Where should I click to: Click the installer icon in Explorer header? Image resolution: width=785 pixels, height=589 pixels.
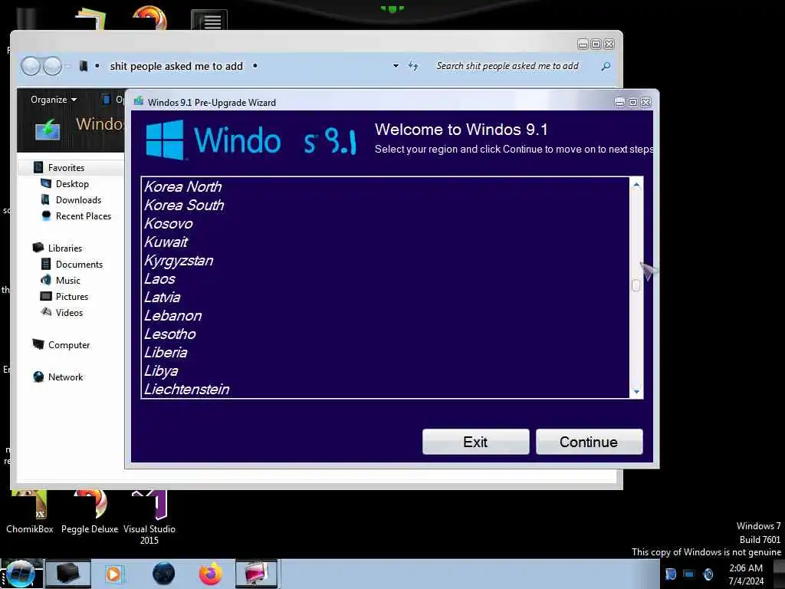tap(48, 129)
